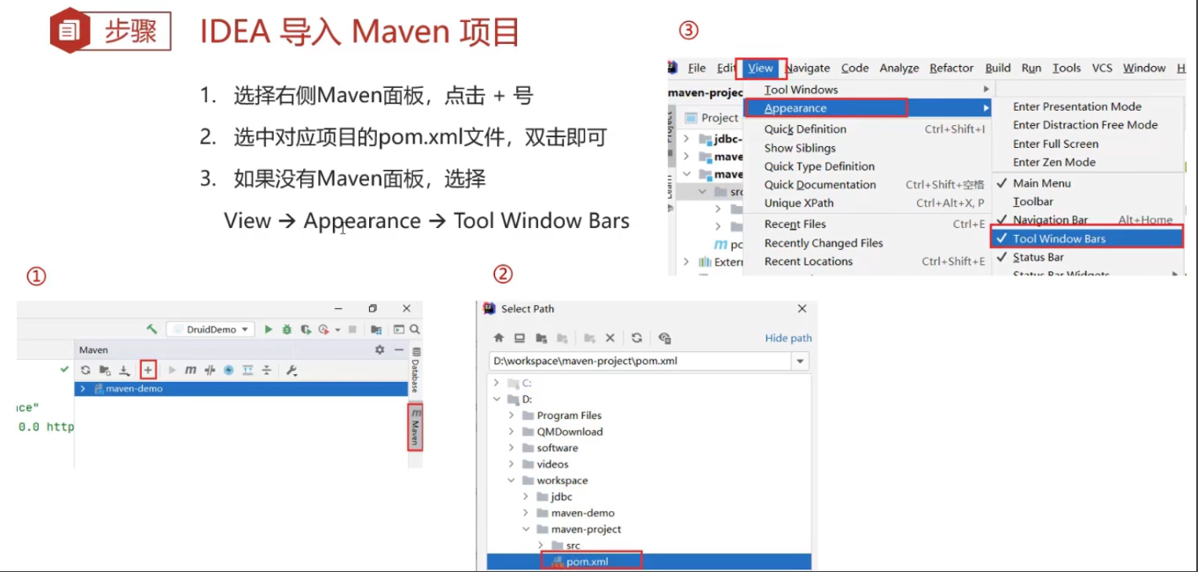
Task: Open the Maven vertical side tab
Action: click(x=416, y=427)
